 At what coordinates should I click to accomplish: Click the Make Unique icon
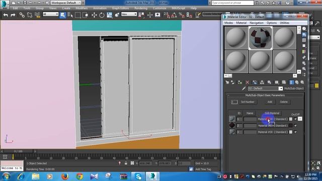(262, 82)
